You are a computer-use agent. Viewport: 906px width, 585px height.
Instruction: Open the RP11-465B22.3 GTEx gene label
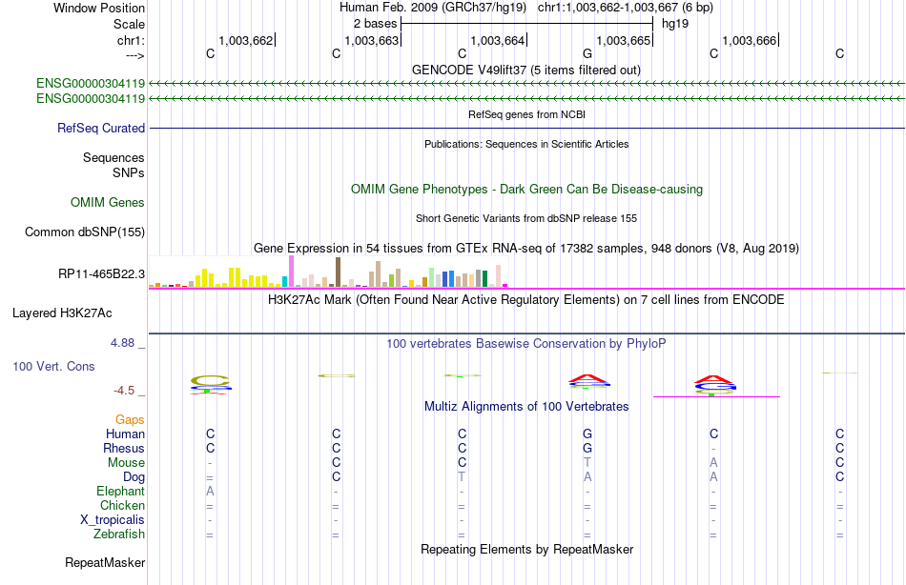101,273
